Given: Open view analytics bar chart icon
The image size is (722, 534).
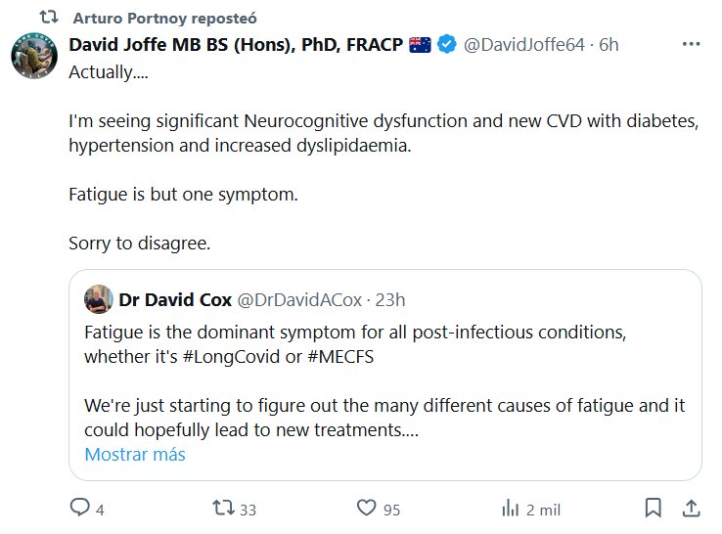Looking at the screenshot, I should [510, 509].
